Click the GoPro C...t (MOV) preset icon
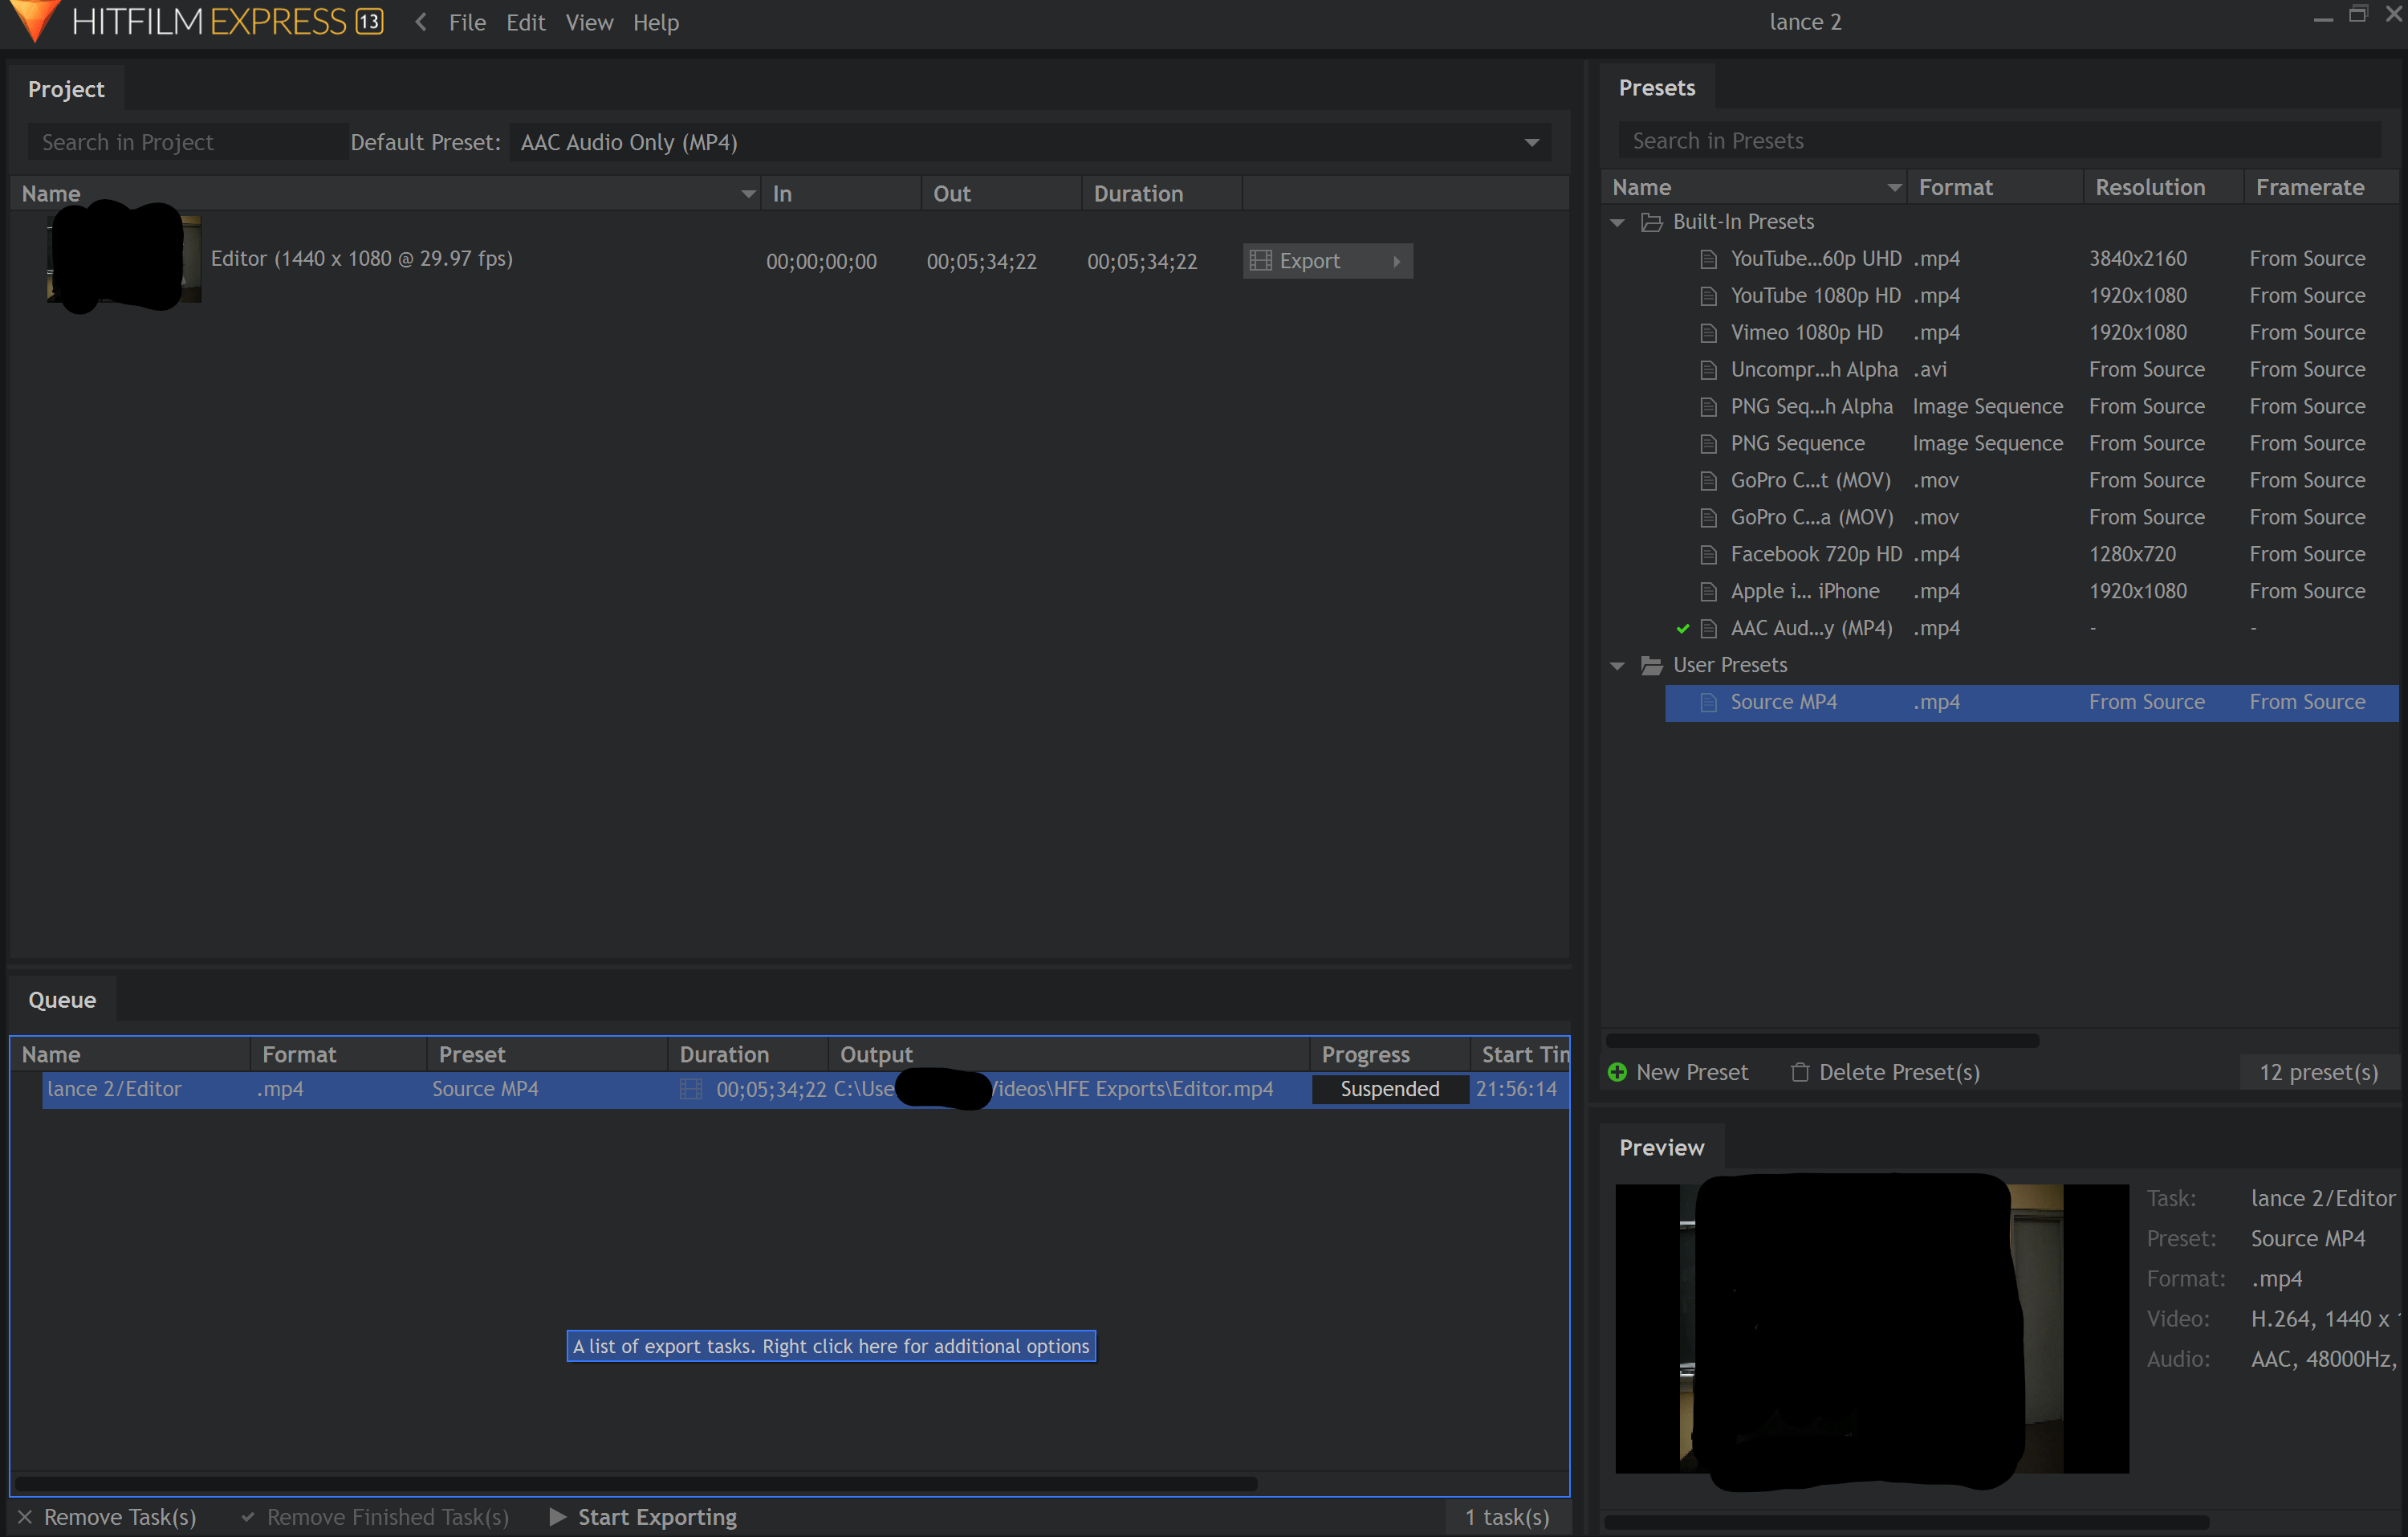 (1708, 480)
